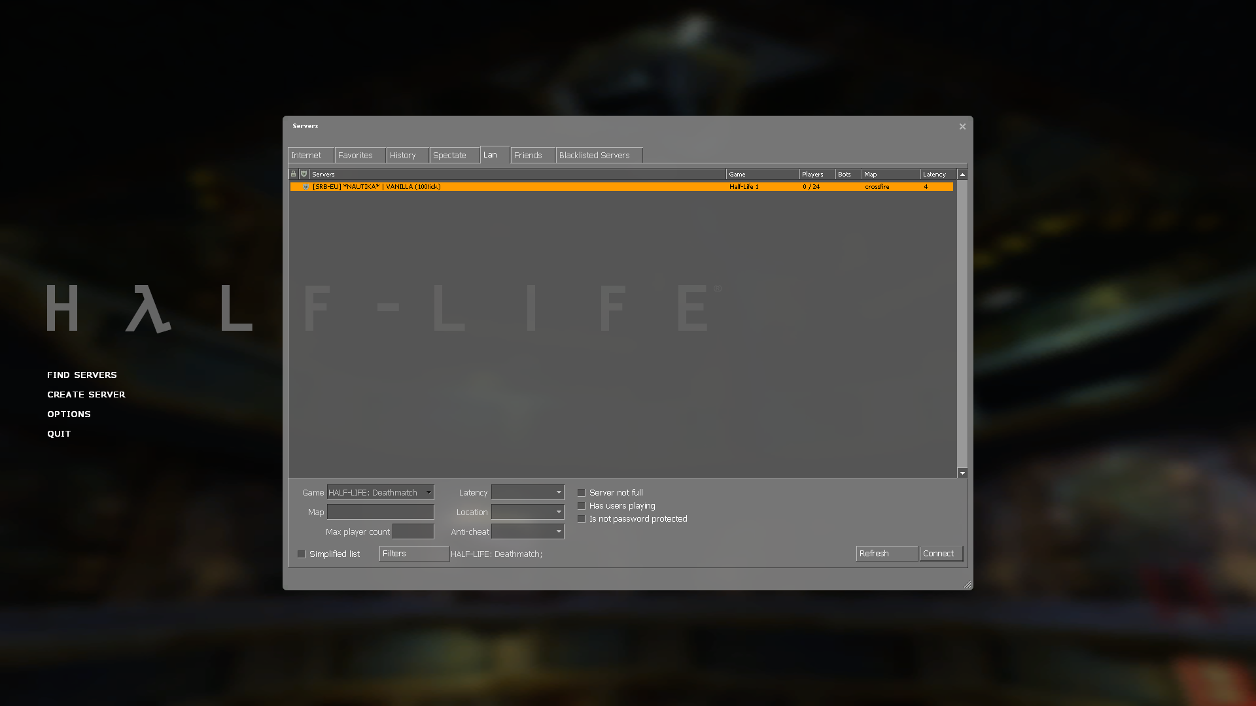Click the scrollbar down arrow
Viewport: 1256px width, 706px height.
[x=962, y=473]
